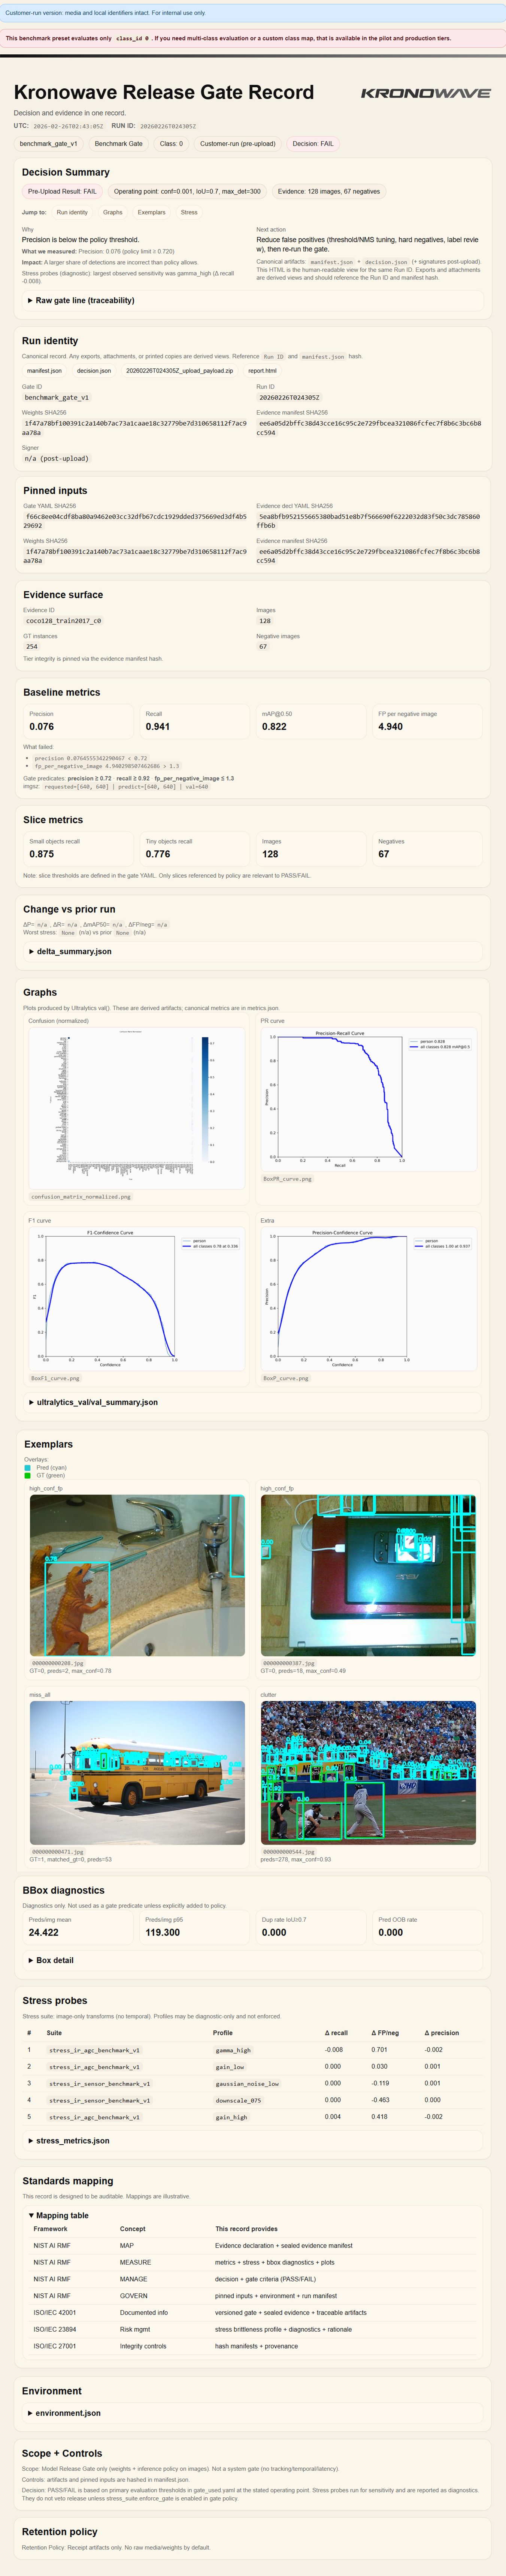The height and width of the screenshot is (2576, 506).
Task: Open the yellow bus miss_all exemplar
Action: [x=137, y=1773]
